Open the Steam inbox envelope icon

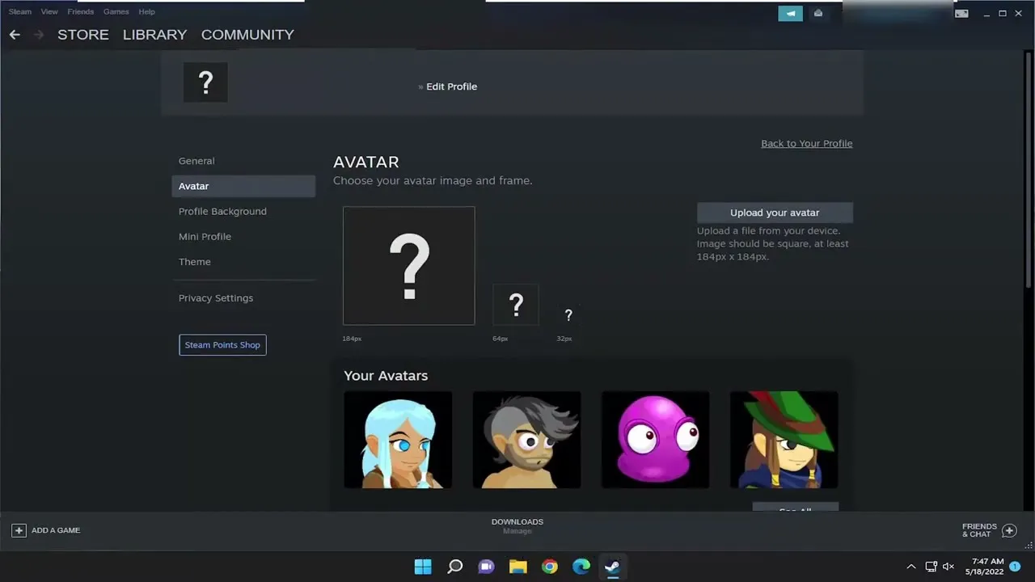(818, 13)
